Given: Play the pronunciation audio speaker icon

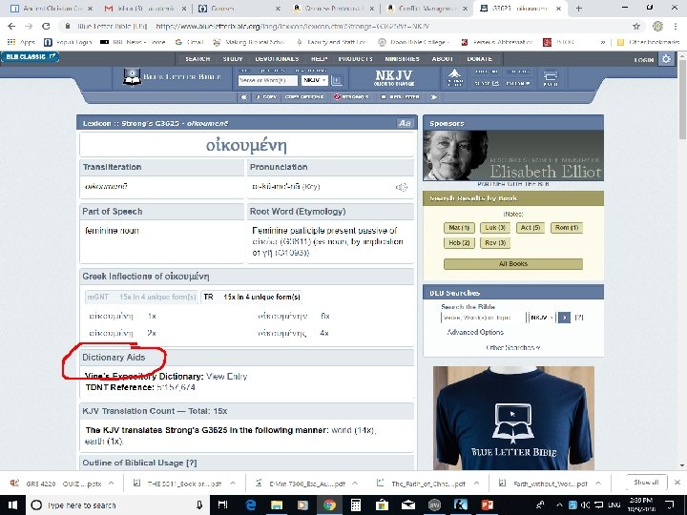Looking at the screenshot, I should coord(402,187).
